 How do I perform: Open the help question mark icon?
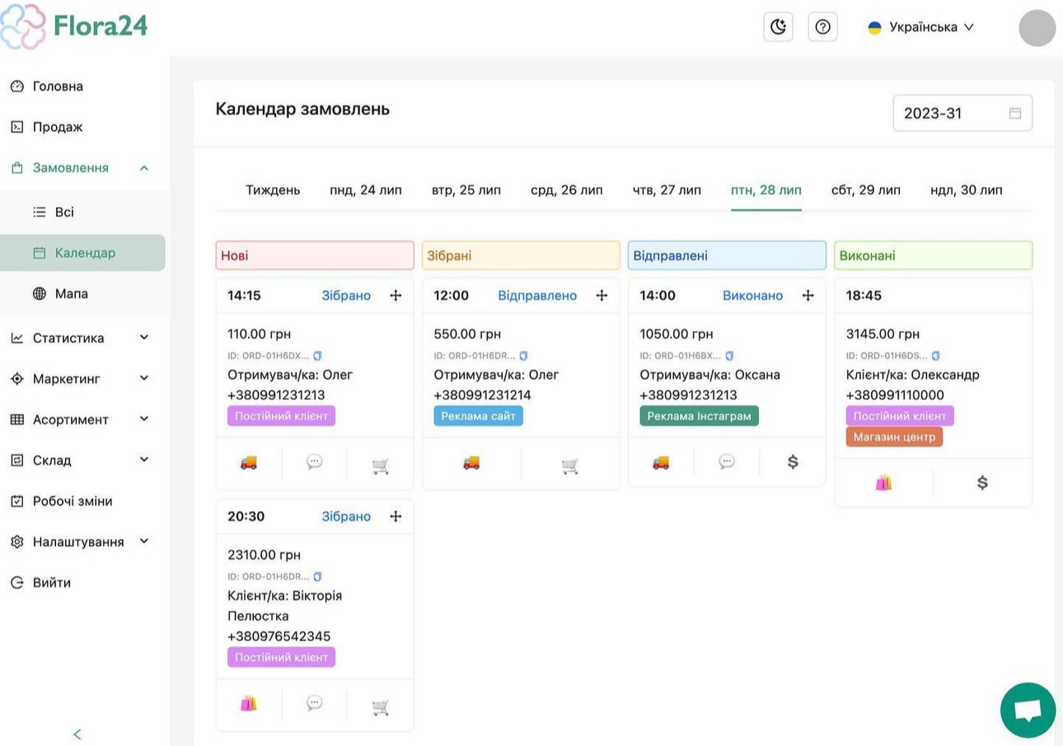click(822, 27)
